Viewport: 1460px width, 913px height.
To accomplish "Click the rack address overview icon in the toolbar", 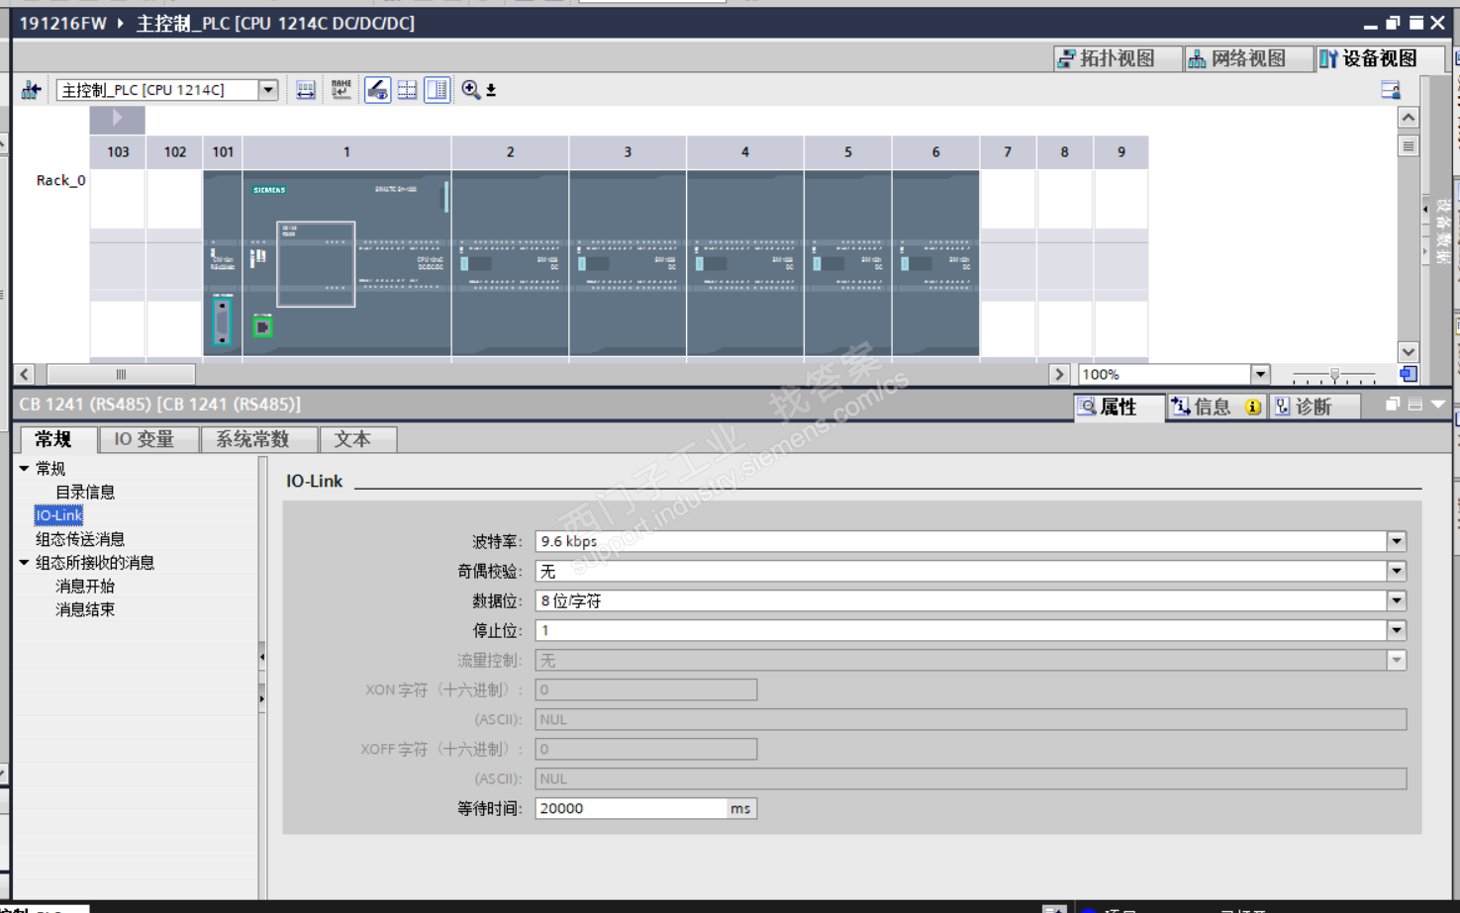I will [306, 90].
